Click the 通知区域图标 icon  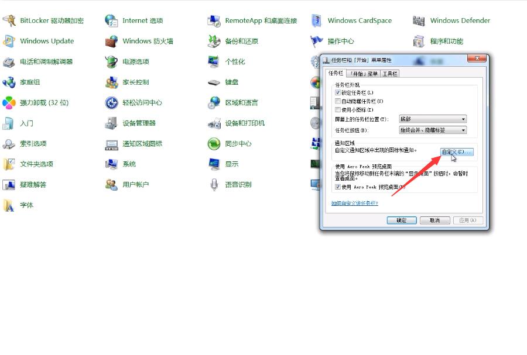tap(112, 144)
